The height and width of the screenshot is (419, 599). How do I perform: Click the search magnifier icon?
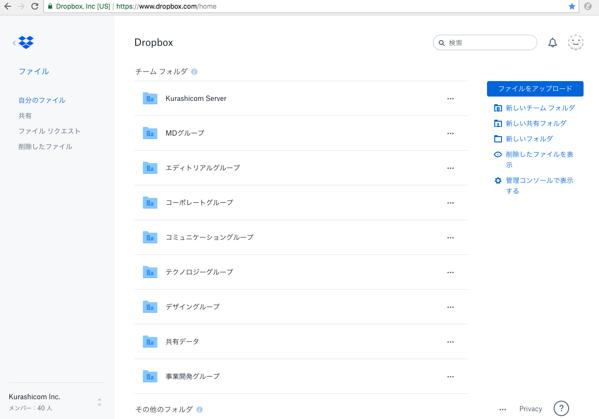coord(441,43)
